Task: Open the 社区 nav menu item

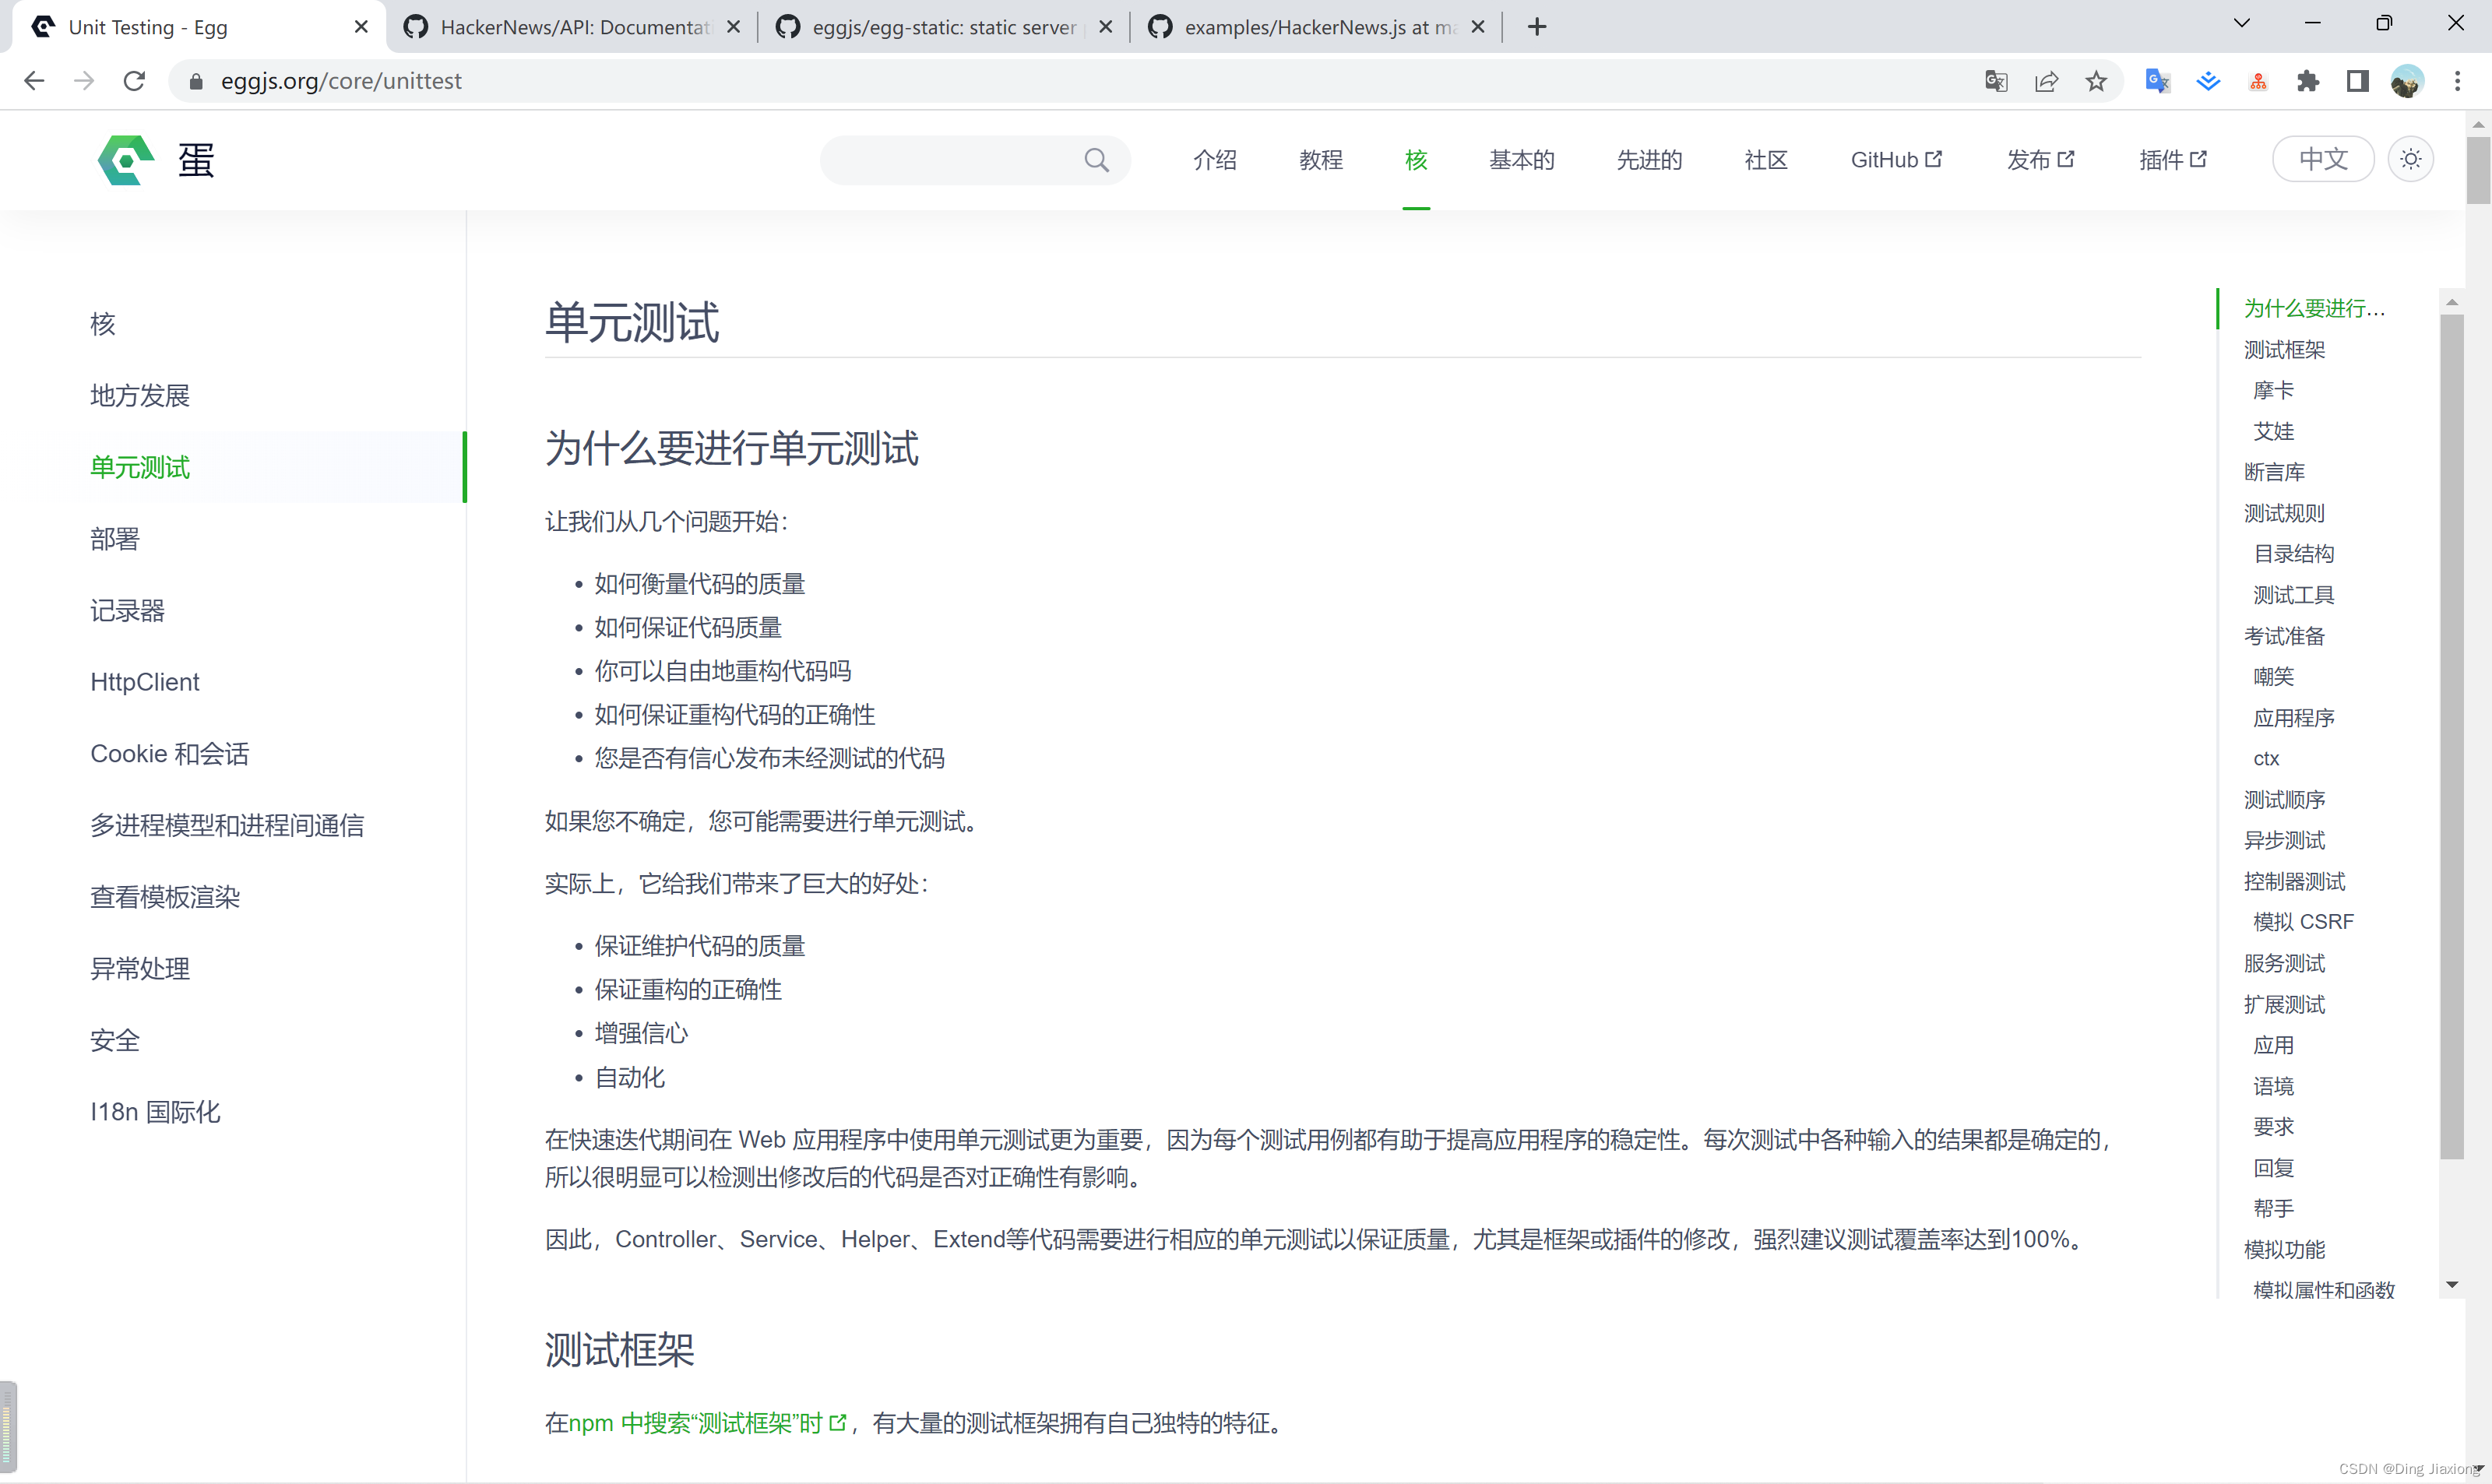Action: (x=1766, y=160)
